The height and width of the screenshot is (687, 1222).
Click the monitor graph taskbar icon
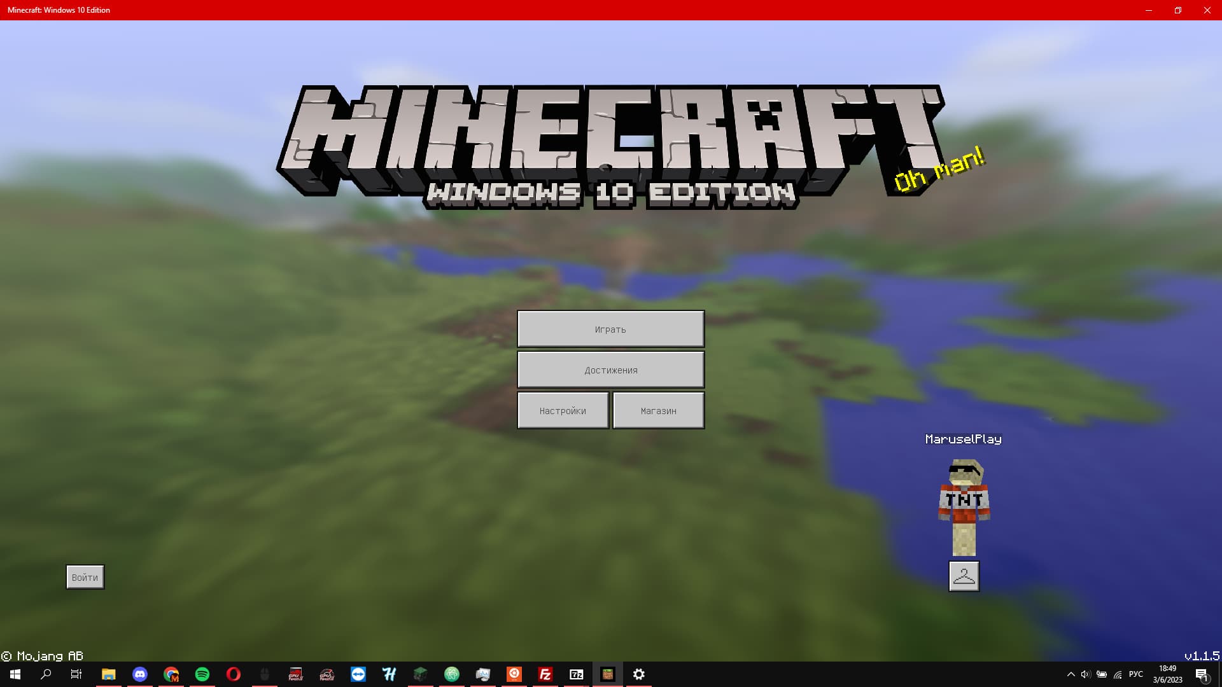483,674
